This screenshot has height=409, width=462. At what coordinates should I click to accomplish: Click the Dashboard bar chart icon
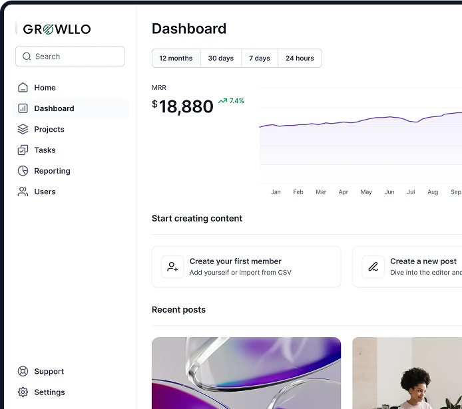coord(23,108)
